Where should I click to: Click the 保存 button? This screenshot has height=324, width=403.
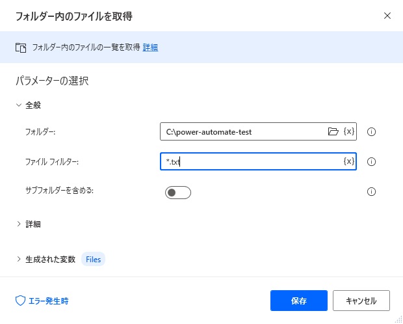click(x=299, y=301)
